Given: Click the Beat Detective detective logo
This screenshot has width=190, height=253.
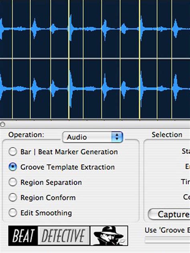Looking at the screenshot, I should coord(68,236).
